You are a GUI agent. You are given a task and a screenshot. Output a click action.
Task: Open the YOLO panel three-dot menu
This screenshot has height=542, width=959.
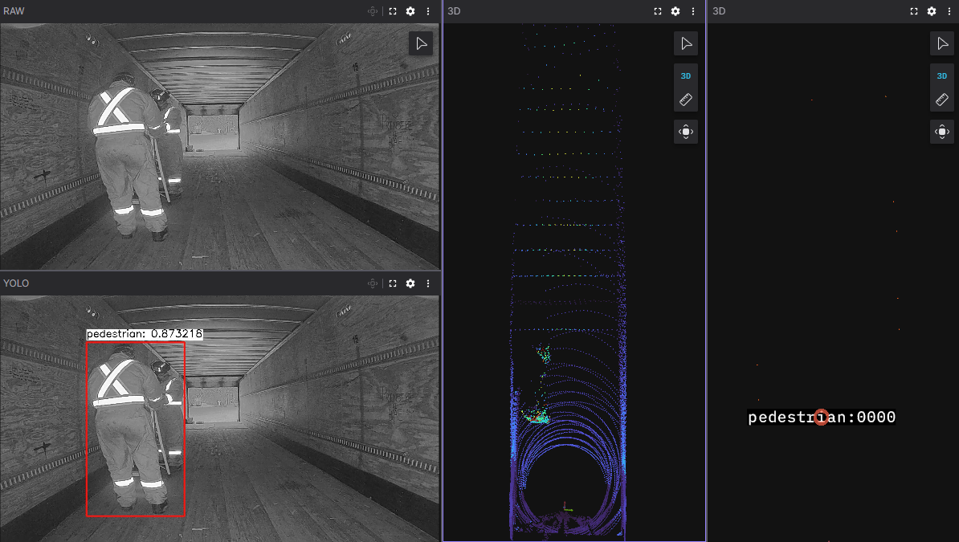point(428,283)
